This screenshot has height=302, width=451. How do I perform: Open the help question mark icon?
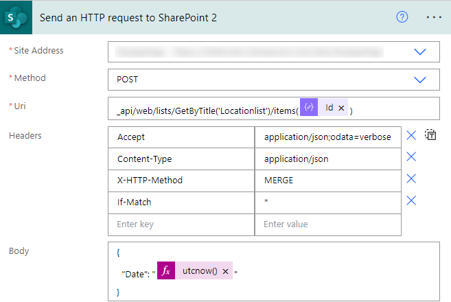tap(402, 17)
